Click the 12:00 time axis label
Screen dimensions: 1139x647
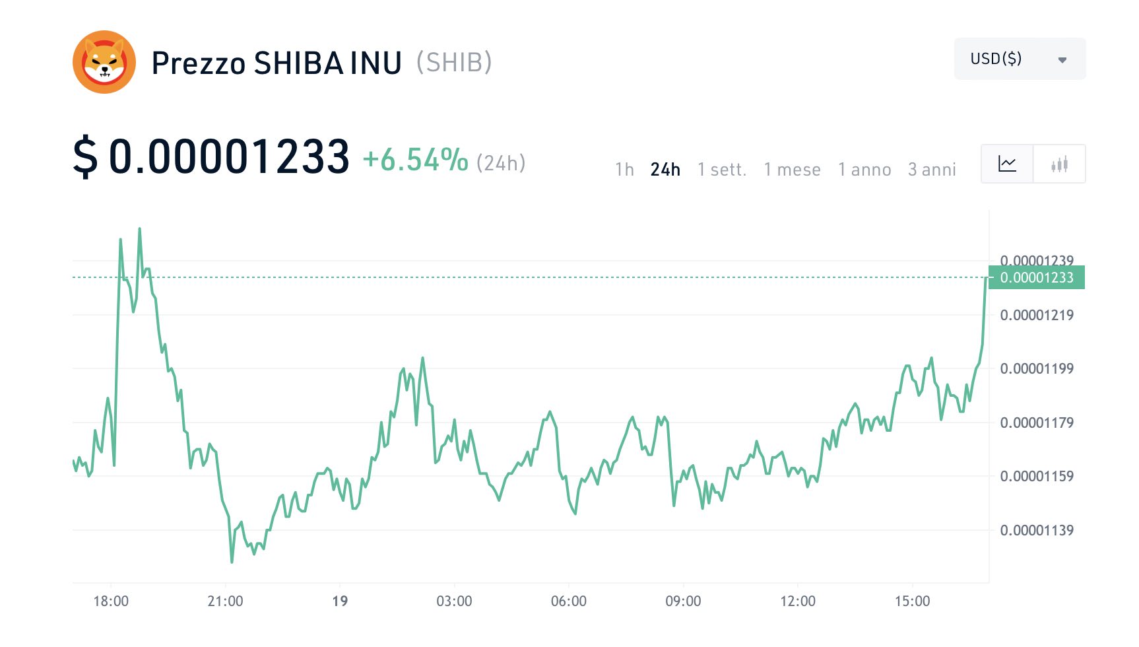[798, 601]
